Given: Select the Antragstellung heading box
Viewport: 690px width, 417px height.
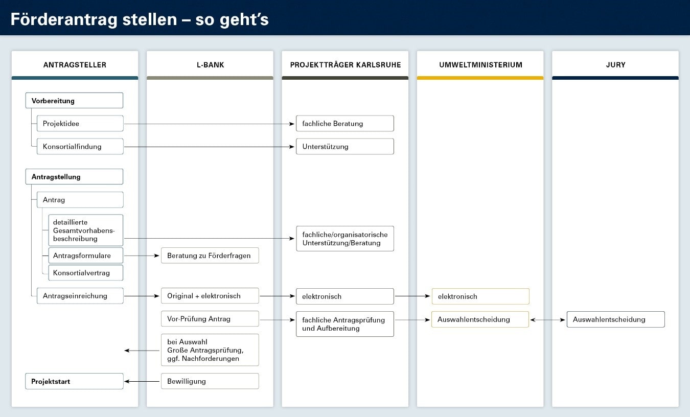Looking at the screenshot, I should point(74,177).
